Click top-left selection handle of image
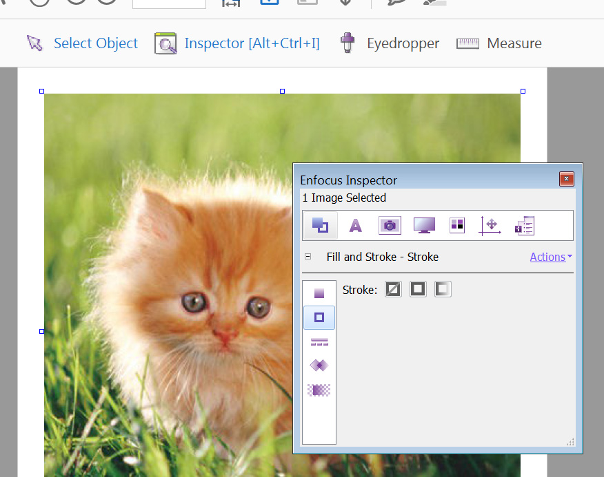 [41, 91]
